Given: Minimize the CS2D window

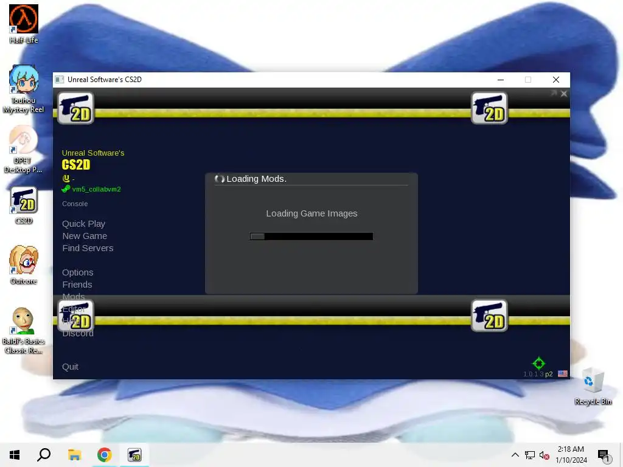Looking at the screenshot, I should [x=501, y=80].
